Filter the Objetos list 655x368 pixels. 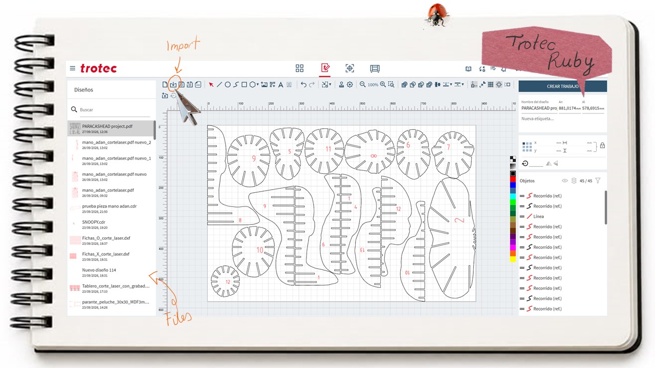click(598, 180)
